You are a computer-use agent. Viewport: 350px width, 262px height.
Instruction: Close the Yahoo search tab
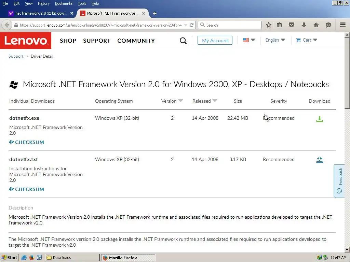(x=72, y=13)
